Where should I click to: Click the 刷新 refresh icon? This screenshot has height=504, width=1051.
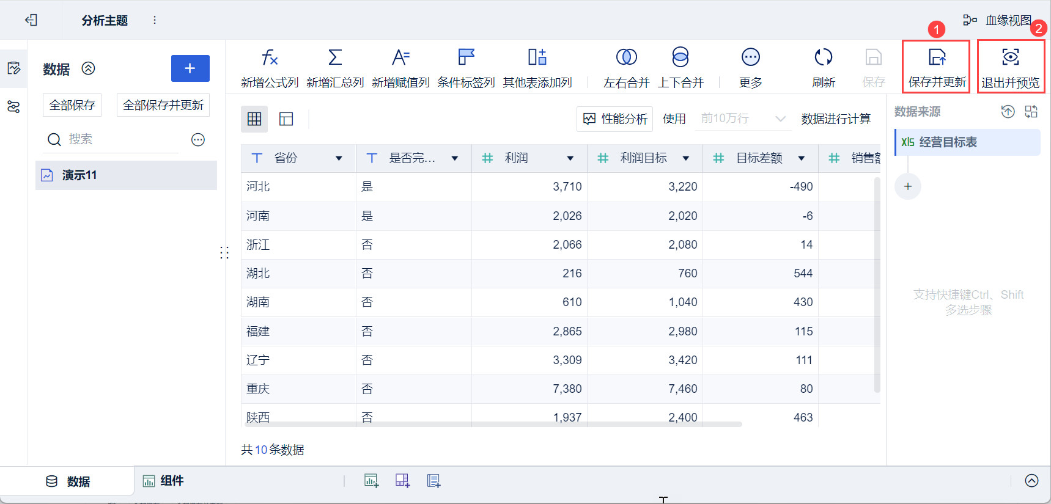point(823,58)
